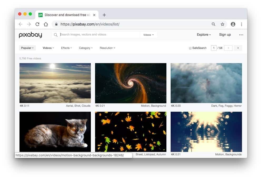
Task: Open a new browser tab with plus
Action: point(104,15)
